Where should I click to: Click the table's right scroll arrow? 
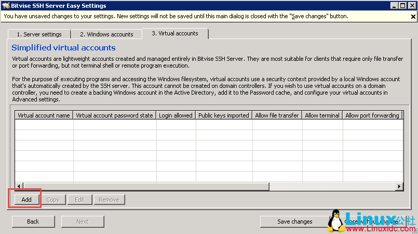coord(399,186)
